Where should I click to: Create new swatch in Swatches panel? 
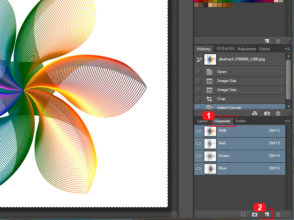click(x=267, y=41)
